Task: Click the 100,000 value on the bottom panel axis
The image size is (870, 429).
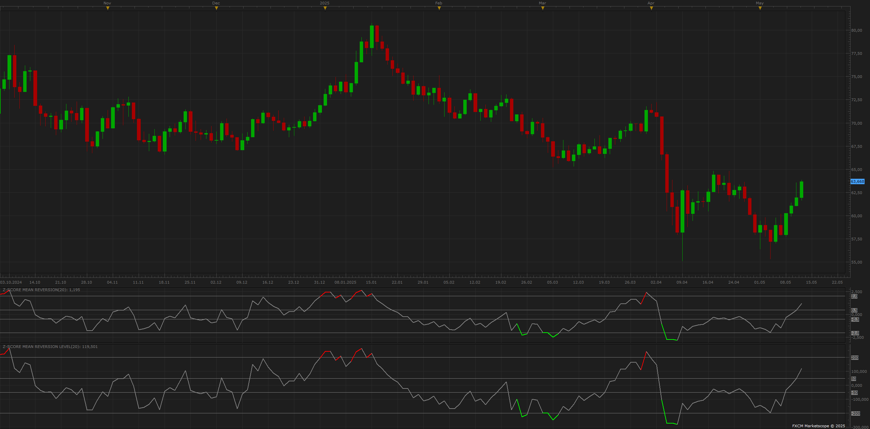Action: point(859,371)
